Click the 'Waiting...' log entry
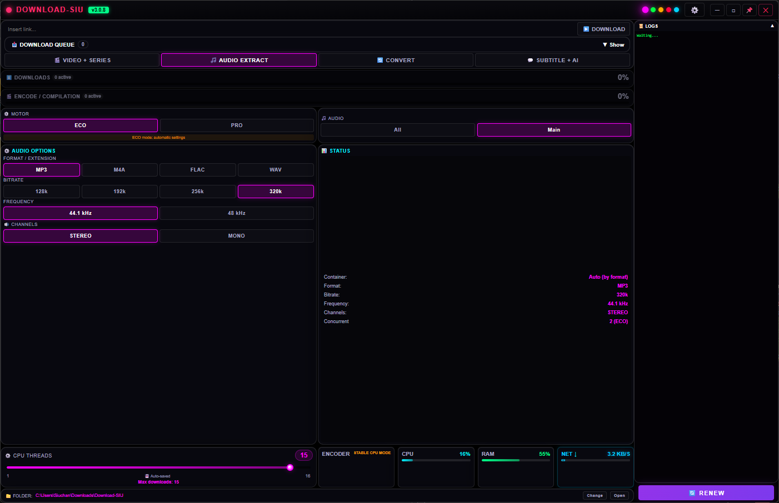The height and width of the screenshot is (503, 779). pyautogui.click(x=647, y=36)
